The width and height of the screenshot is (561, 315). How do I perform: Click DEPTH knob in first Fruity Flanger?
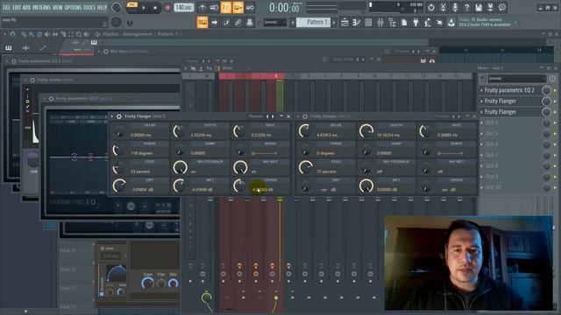(179, 131)
